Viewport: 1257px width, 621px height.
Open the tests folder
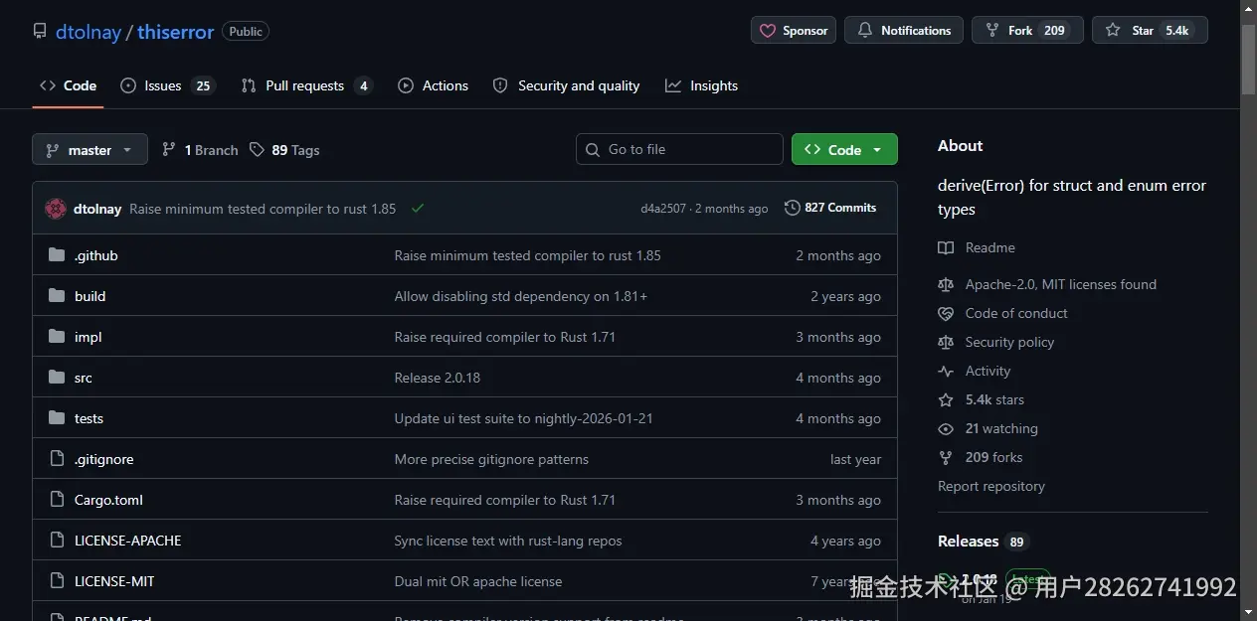pos(89,418)
